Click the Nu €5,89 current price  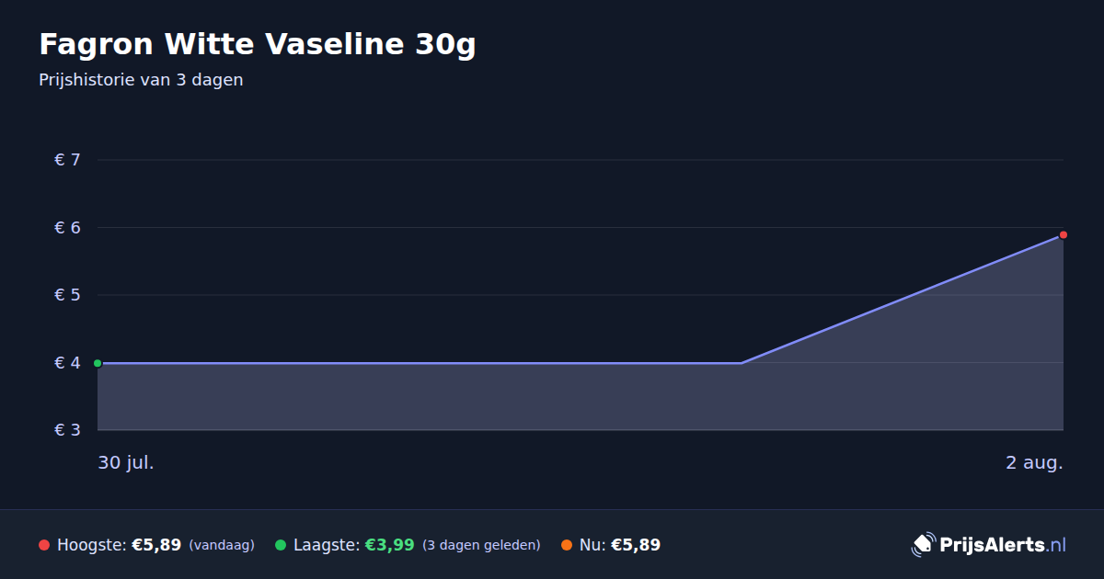636,545
